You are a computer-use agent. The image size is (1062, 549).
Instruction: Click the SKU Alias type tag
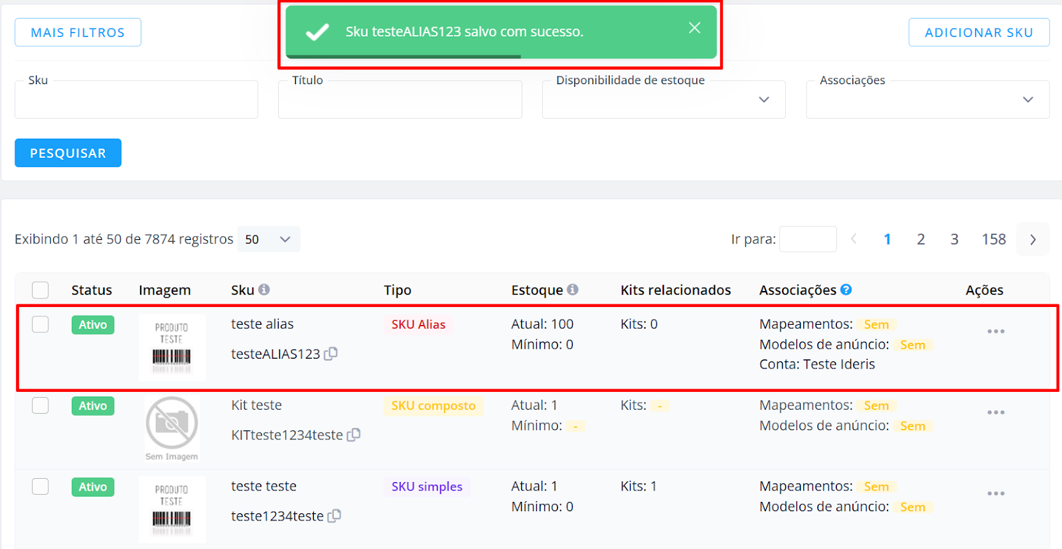click(x=418, y=324)
